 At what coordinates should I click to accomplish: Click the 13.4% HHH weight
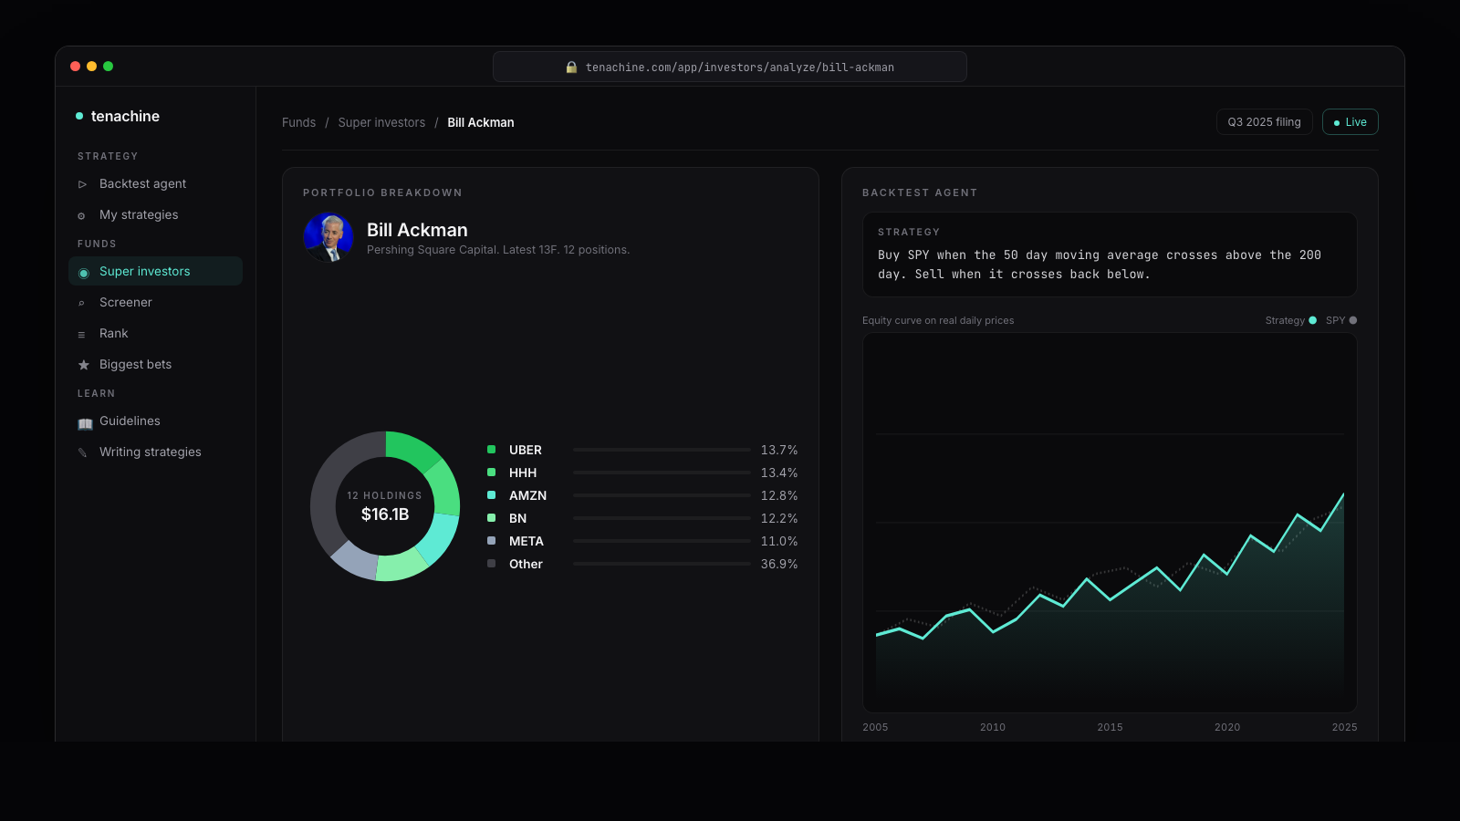click(779, 473)
